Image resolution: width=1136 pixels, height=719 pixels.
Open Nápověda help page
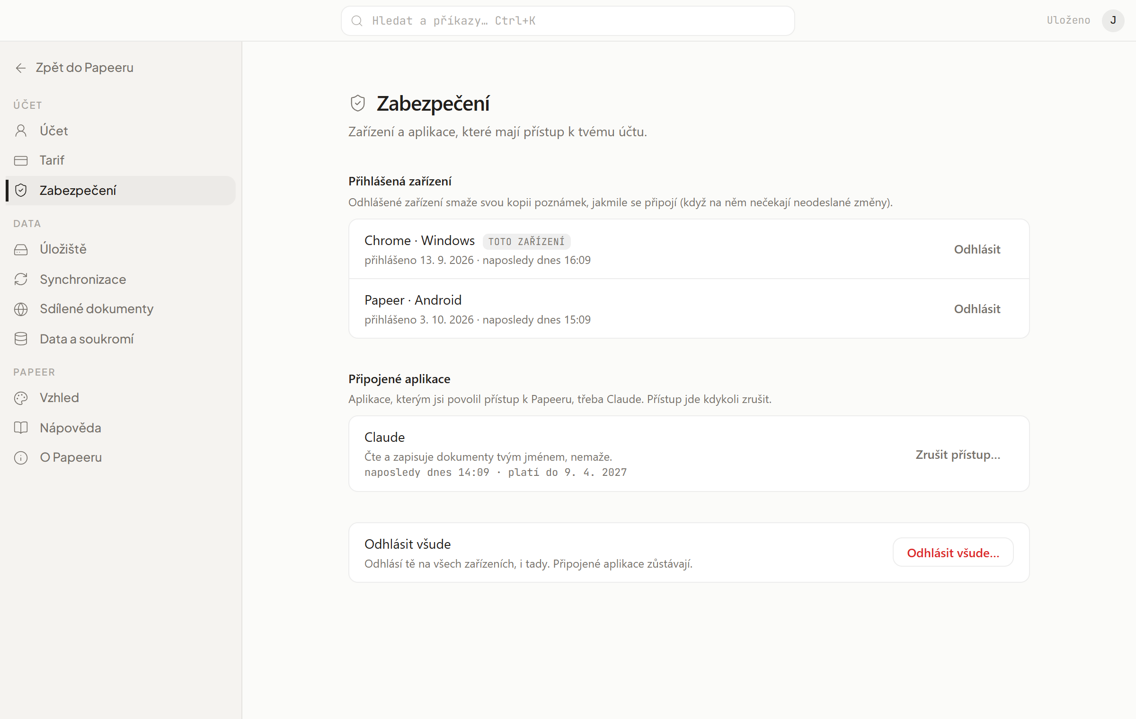[x=121, y=428]
